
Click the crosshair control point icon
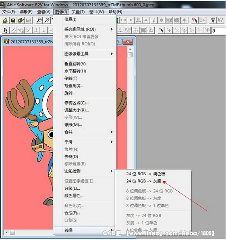pyautogui.click(x=185, y=20)
